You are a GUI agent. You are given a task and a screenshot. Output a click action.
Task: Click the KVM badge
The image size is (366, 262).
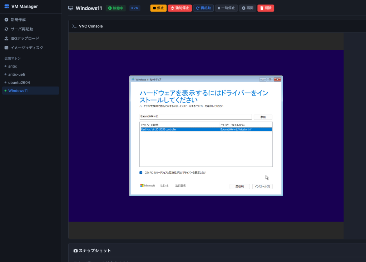(x=135, y=8)
